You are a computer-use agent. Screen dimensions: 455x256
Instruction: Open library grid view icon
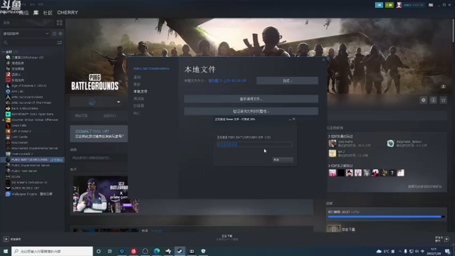click(60, 23)
